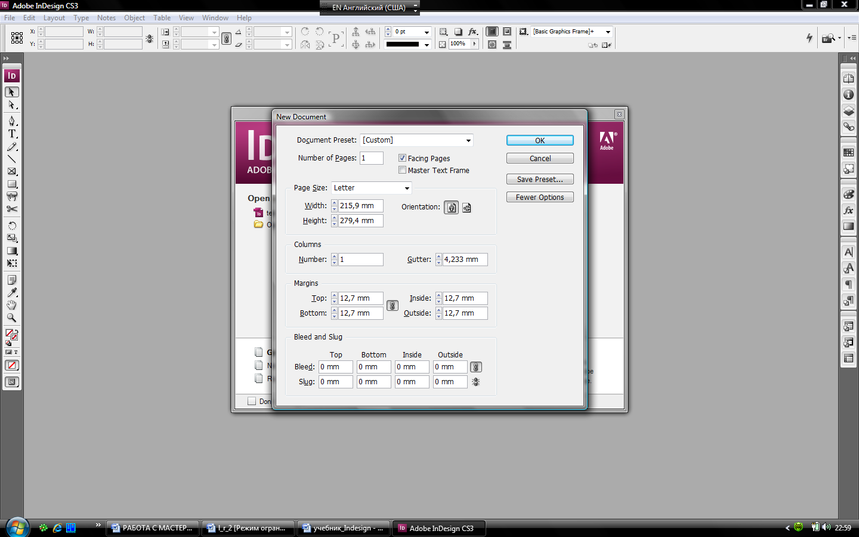Screen dimensions: 859x537
Task: Enable Master Text Frame checkbox
Action: pos(402,170)
